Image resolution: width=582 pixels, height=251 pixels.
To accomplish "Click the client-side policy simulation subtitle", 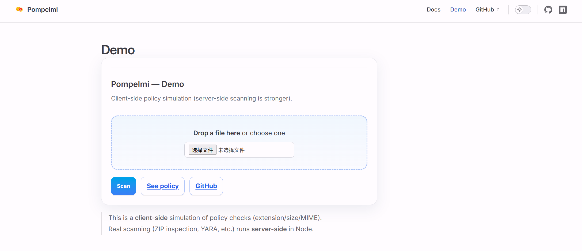I will coord(201,98).
